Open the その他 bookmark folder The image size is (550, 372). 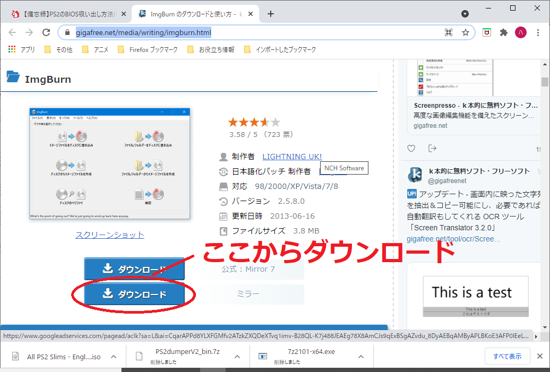click(58, 49)
